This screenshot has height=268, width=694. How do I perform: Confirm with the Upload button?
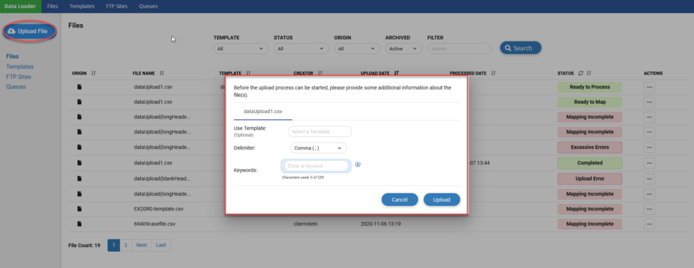pos(442,200)
